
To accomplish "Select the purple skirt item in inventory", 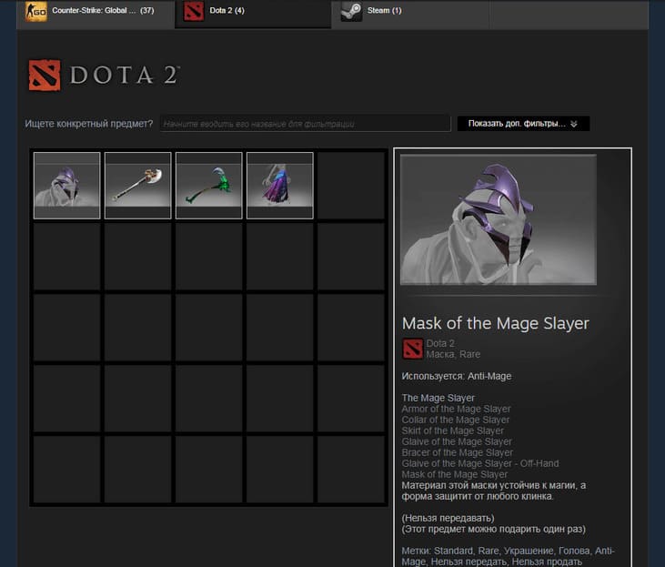I will pos(280,186).
